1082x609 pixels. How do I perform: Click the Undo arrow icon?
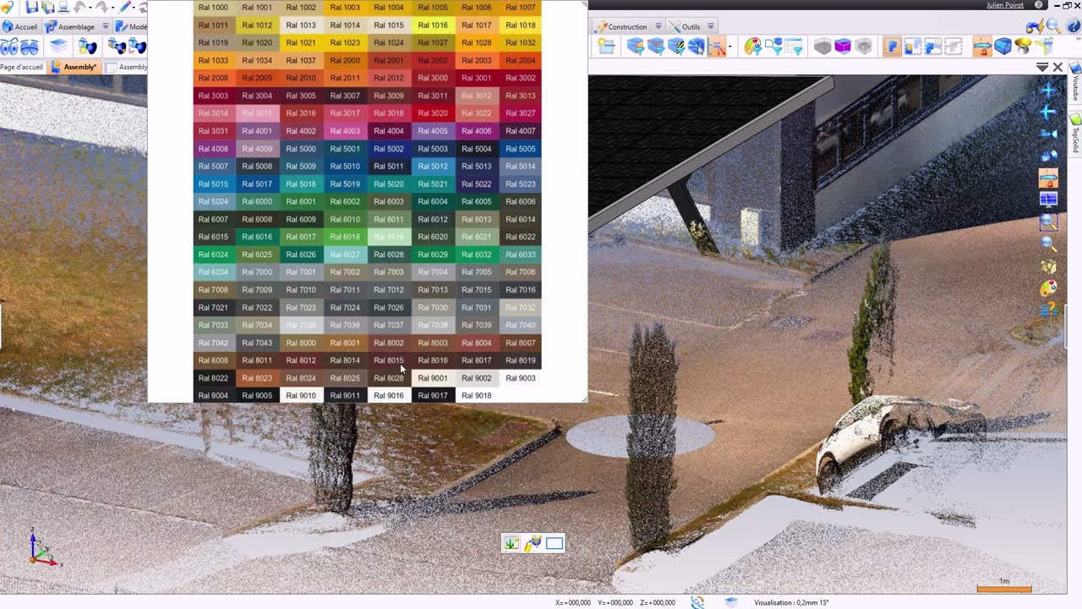coord(79,8)
